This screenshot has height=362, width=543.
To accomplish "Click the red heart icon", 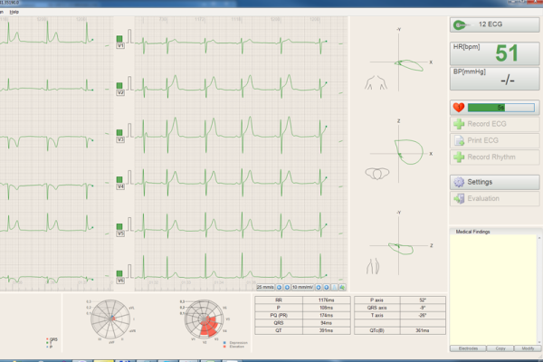I will (x=459, y=108).
